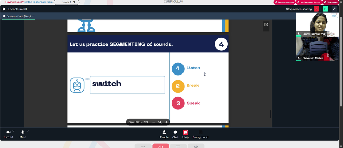This screenshot has height=148, width=343.
Task: Click the Speak label
Action: [193, 103]
